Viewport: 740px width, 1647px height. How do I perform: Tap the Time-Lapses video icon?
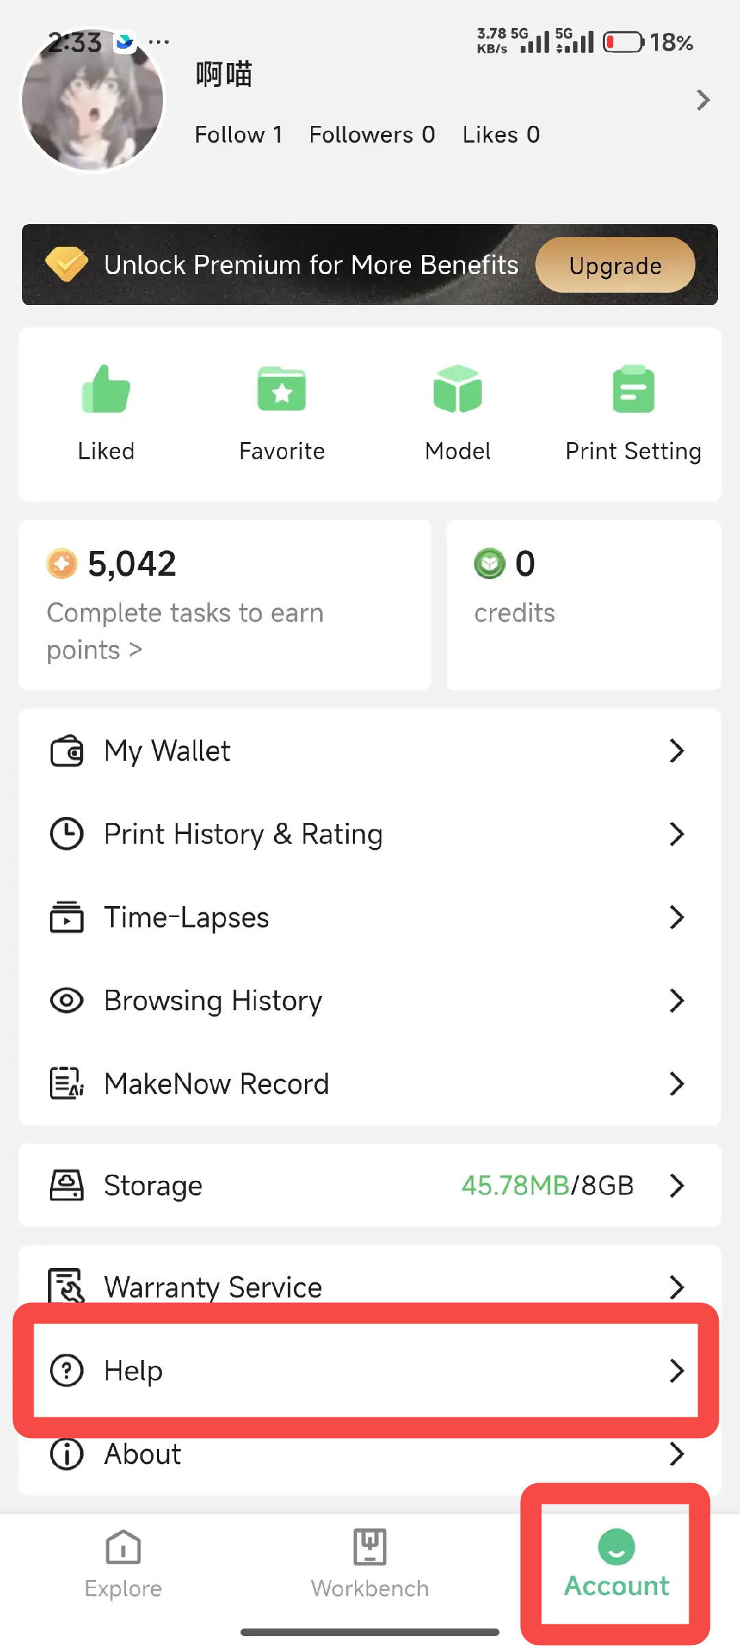(x=66, y=918)
